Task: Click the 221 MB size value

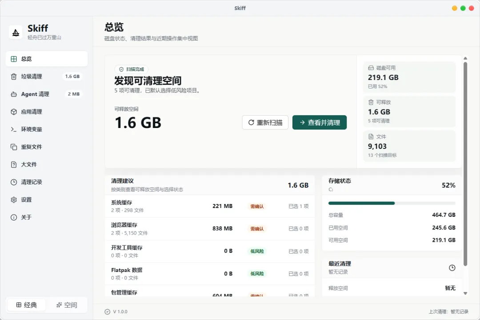Action: (x=223, y=206)
